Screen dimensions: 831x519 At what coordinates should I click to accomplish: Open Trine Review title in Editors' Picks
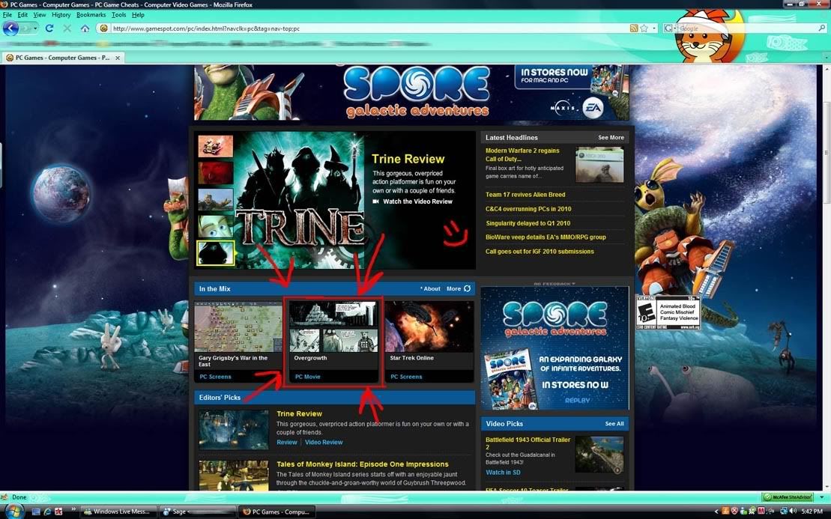coord(300,413)
